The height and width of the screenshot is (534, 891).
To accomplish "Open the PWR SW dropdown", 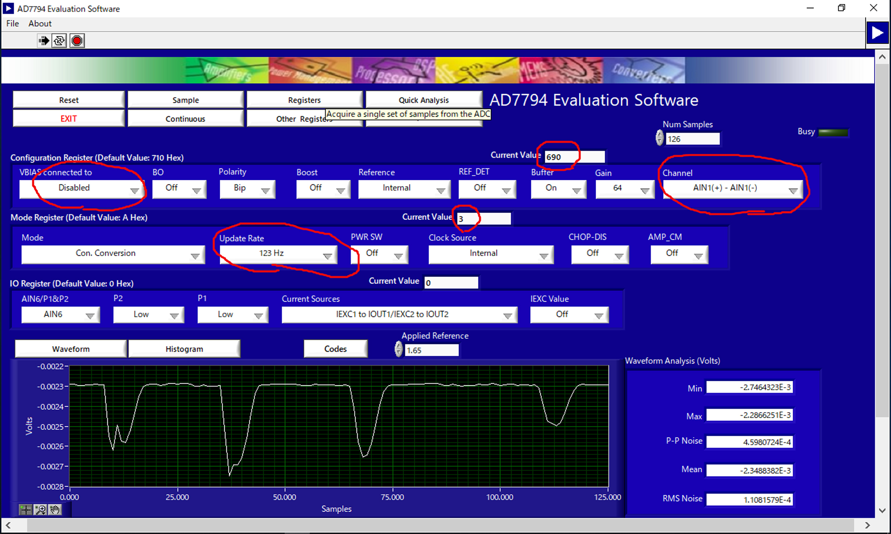I will click(380, 254).
